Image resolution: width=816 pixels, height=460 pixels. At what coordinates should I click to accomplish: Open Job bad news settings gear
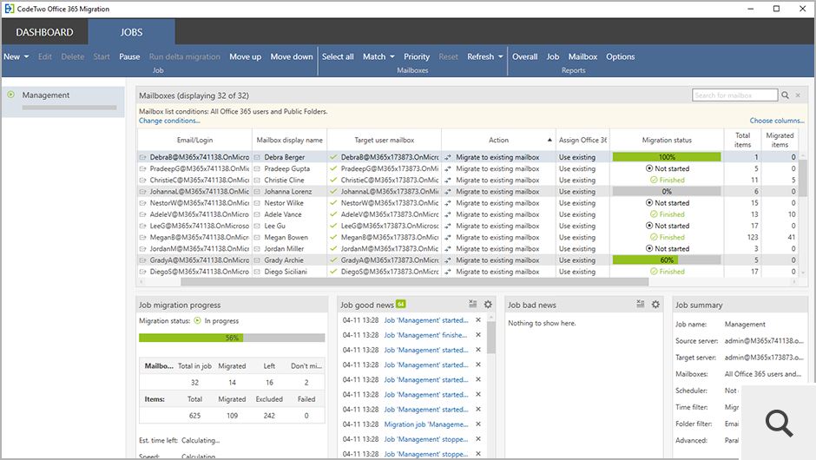tap(655, 305)
